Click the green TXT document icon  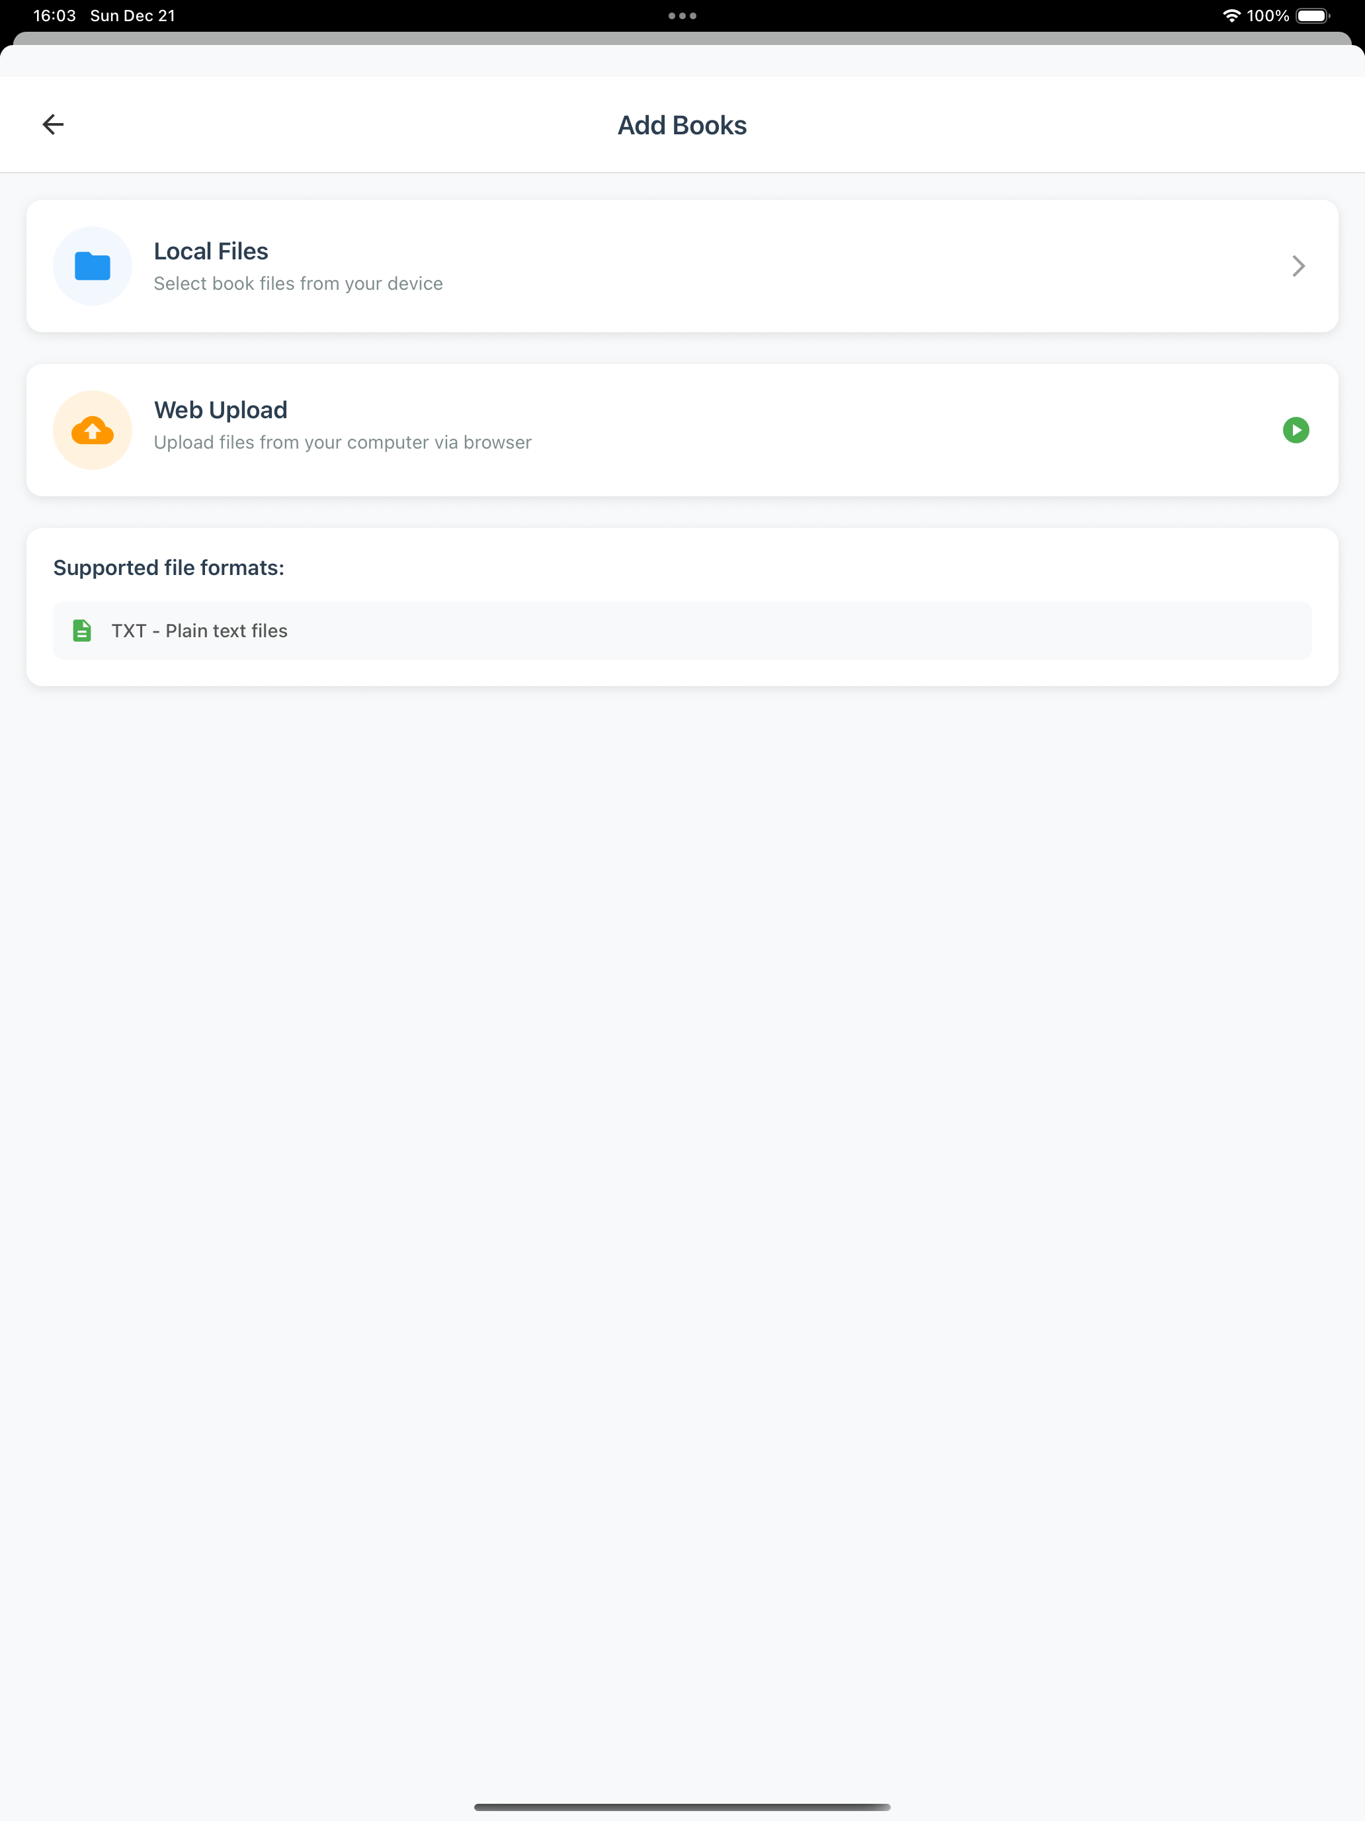click(82, 630)
